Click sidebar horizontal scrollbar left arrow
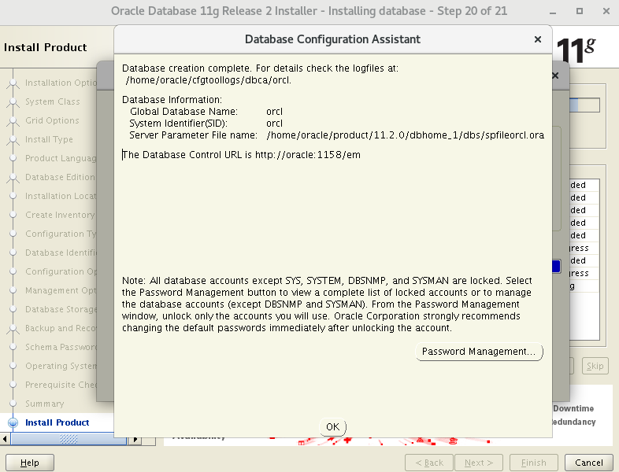619x472 pixels. [5, 439]
